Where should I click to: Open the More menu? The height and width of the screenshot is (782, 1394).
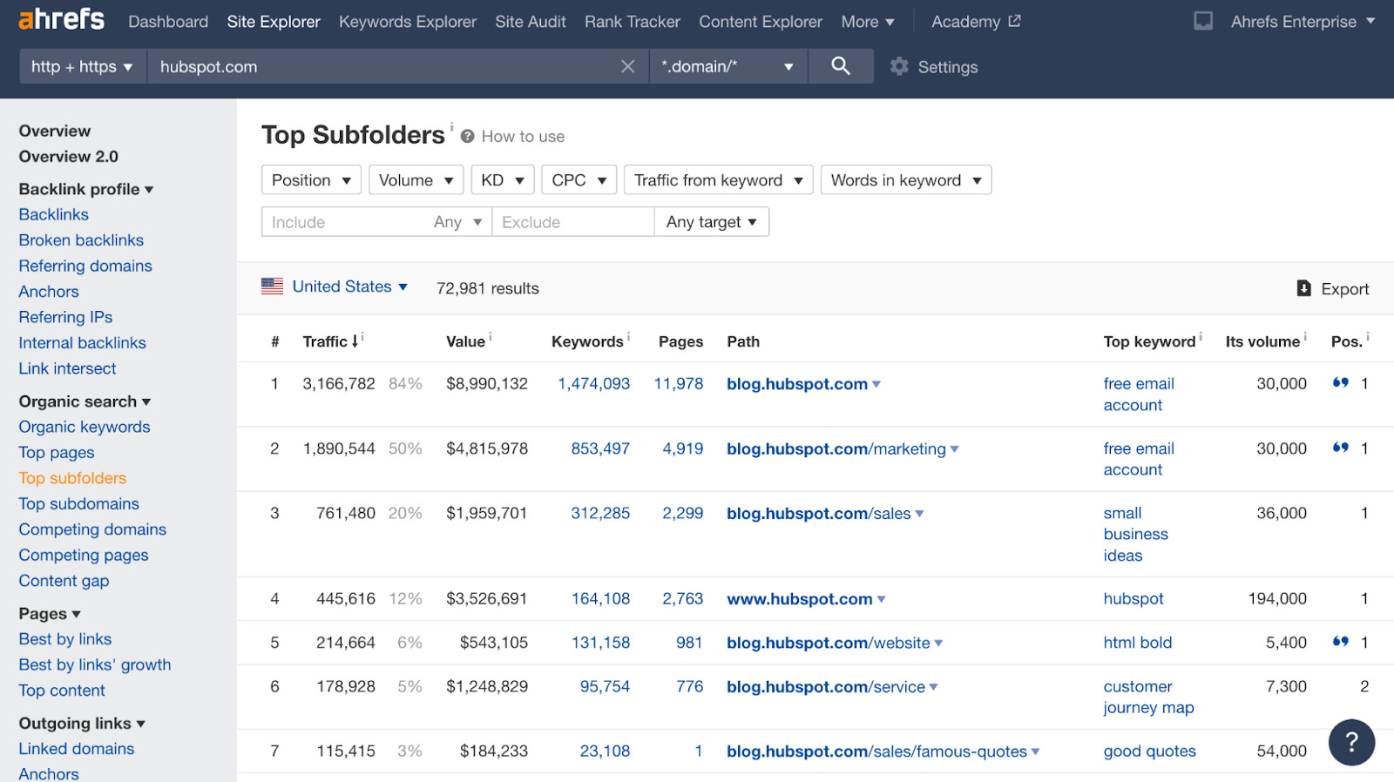coord(868,22)
